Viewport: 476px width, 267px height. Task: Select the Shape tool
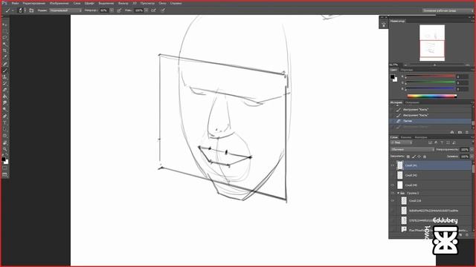coord(5,136)
